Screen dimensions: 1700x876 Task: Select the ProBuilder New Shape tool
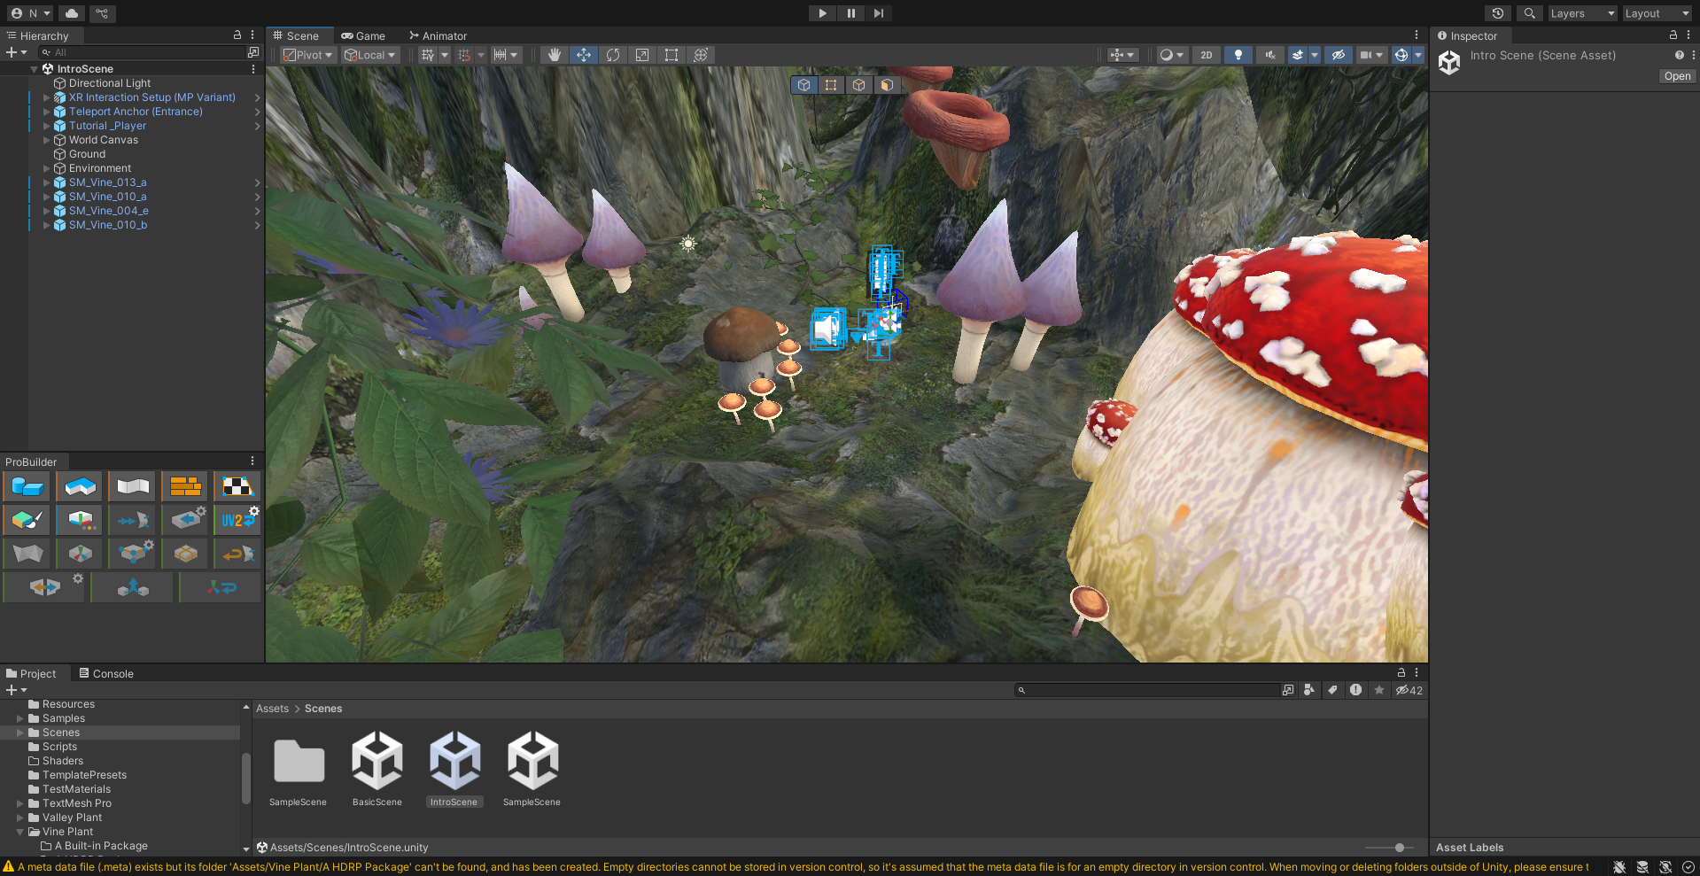coord(27,486)
